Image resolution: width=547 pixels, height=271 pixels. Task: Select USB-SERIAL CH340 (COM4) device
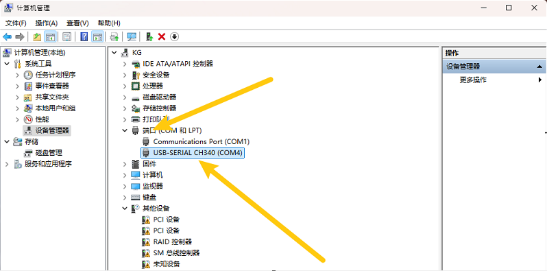pyautogui.click(x=192, y=153)
